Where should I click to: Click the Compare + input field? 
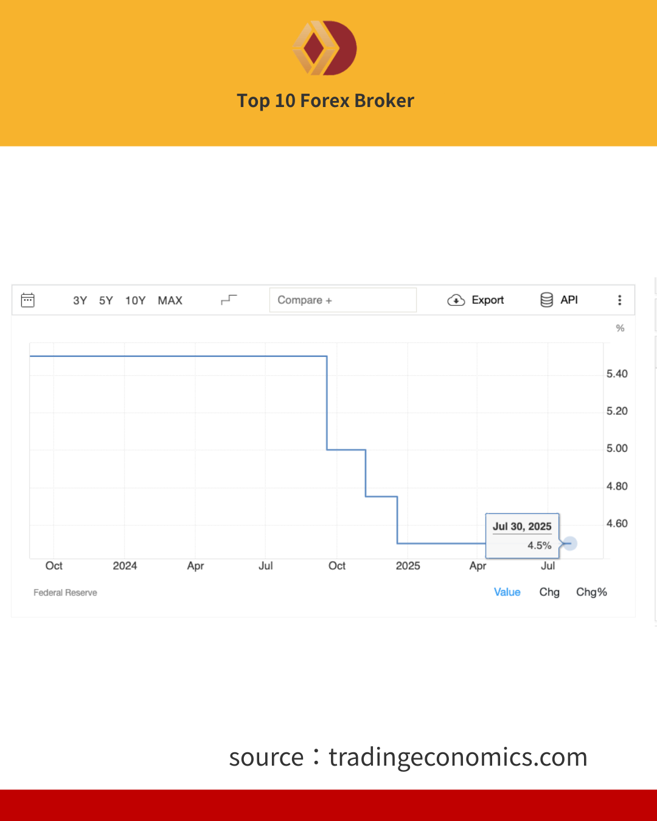343,300
